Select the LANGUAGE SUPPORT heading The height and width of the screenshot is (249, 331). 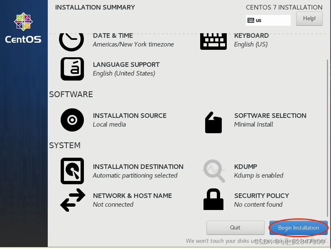(126, 65)
